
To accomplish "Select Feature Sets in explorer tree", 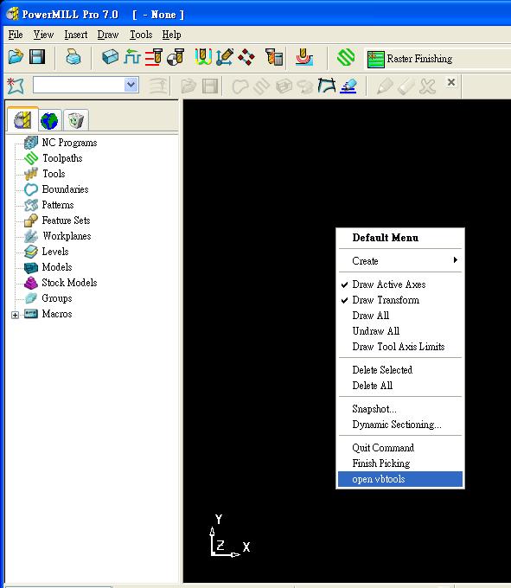I will (66, 220).
